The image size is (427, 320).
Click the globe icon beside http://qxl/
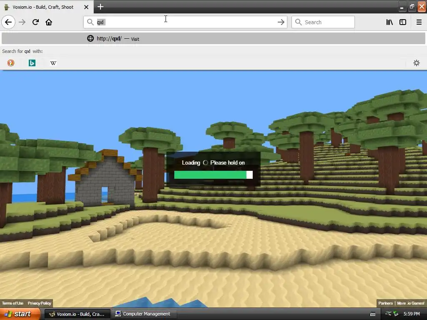[x=90, y=38]
